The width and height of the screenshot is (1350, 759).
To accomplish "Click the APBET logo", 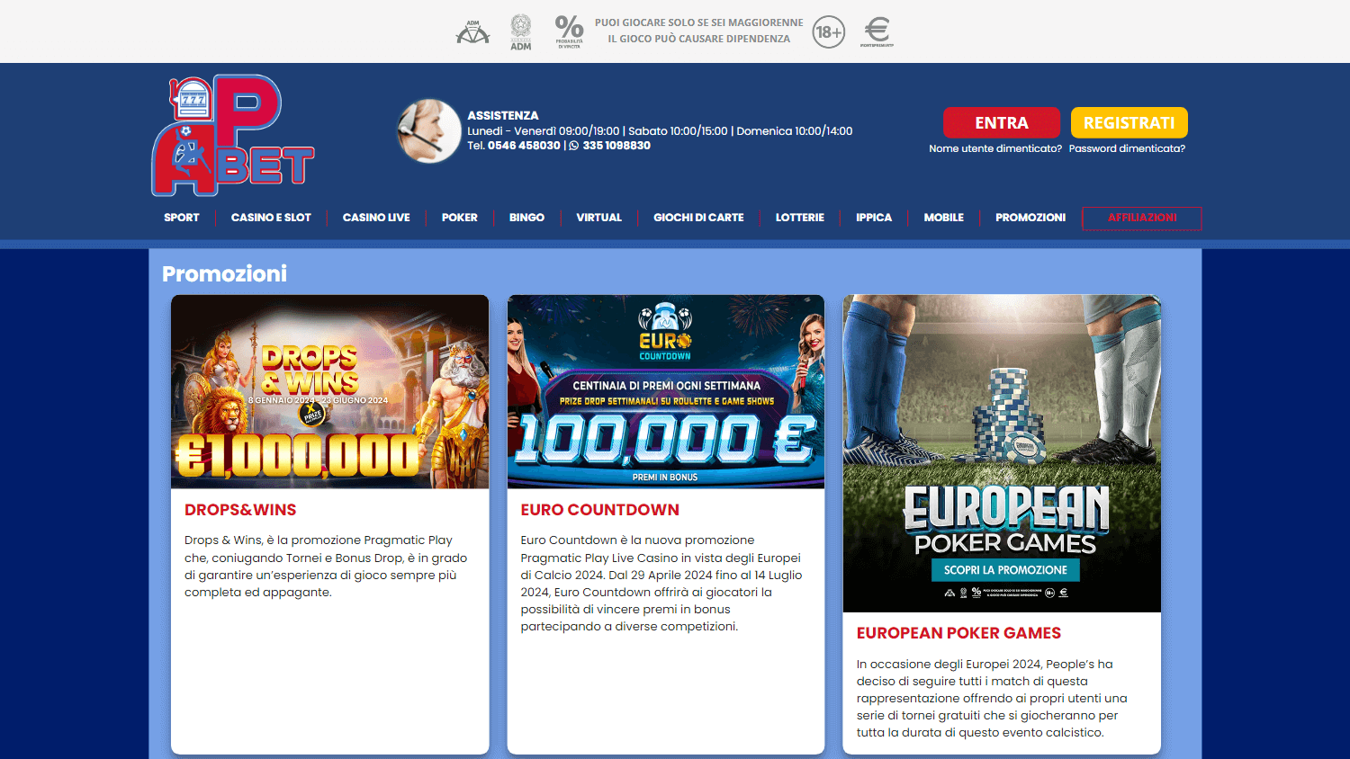I will 232,135.
